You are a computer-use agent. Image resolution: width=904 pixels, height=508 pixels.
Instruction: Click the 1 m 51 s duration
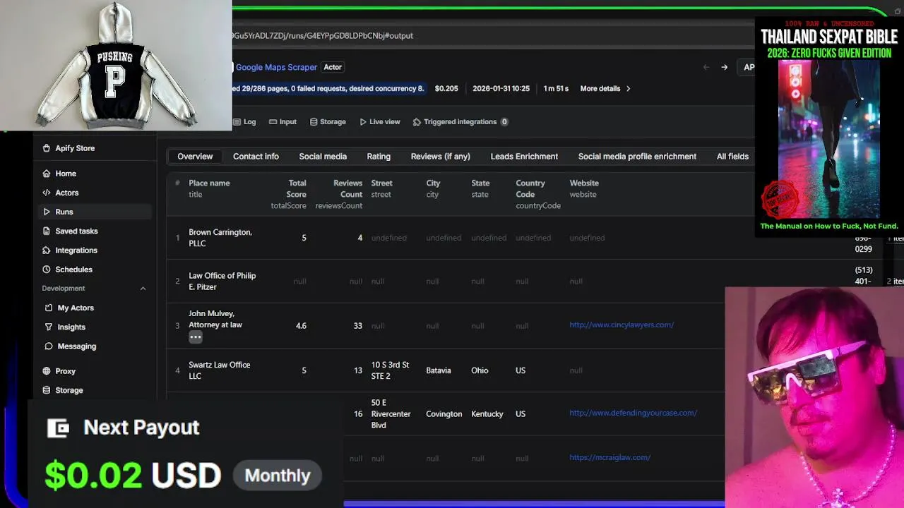pos(556,89)
